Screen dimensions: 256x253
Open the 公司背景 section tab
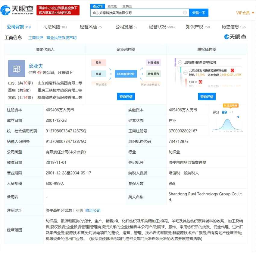(x=19, y=27)
